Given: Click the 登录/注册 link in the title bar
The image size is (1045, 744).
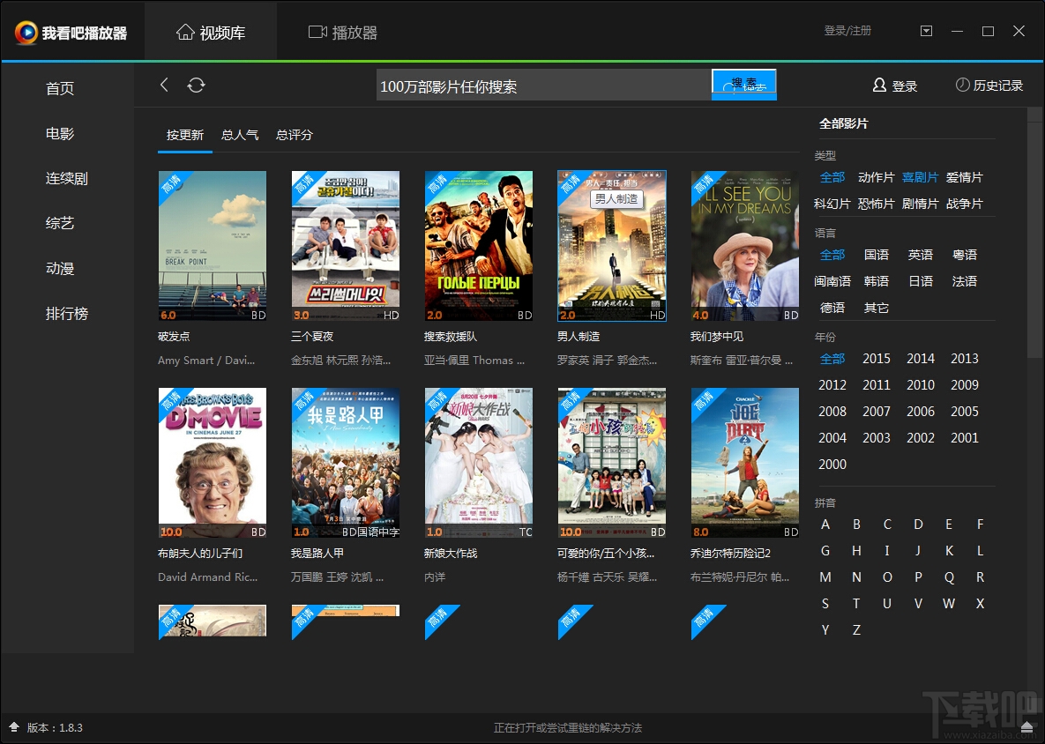Looking at the screenshot, I should (847, 31).
